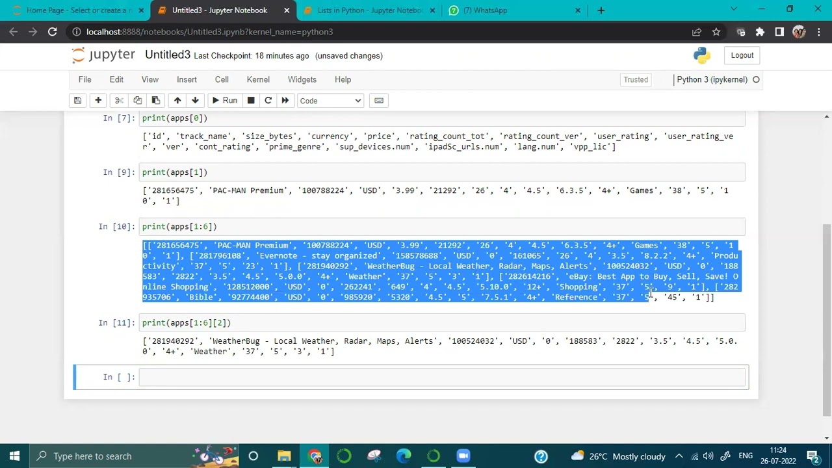Click the print(apps[1]) cell
The height and width of the screenshot is (468, 832).
pos(442,172)
